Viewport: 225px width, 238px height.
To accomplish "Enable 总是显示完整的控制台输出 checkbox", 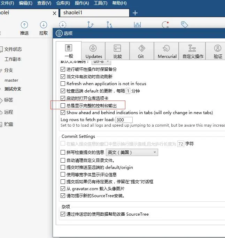I will tap(63, 105).
